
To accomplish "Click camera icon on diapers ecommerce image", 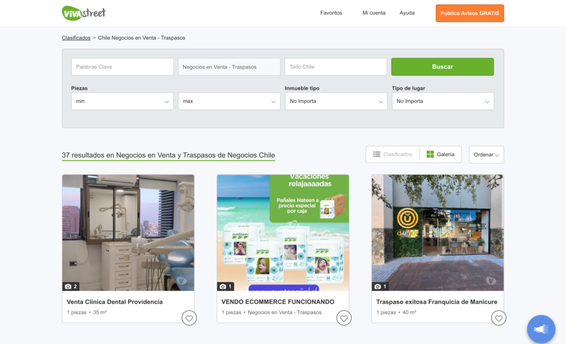I will click(x=226, y=286).
